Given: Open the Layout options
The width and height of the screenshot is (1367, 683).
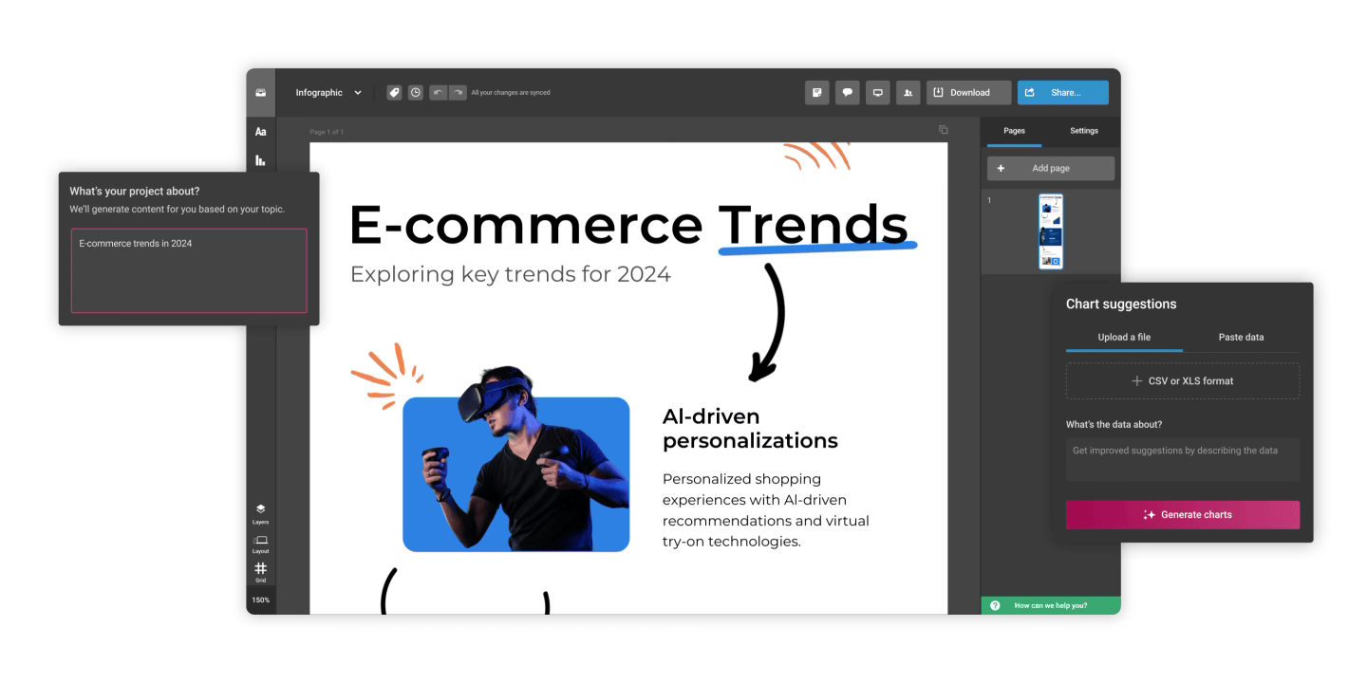Looking at the screenshot, I should point(260,543).
